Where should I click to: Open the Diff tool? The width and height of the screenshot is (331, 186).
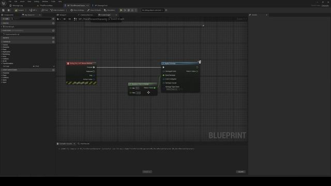33,10
